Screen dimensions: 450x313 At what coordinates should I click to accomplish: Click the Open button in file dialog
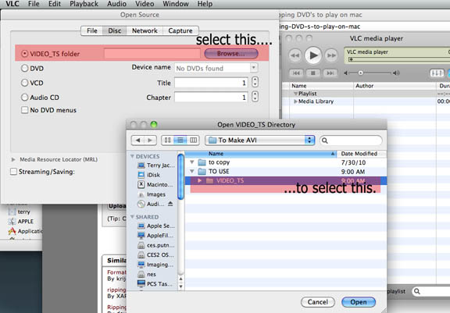coord(359,302)
